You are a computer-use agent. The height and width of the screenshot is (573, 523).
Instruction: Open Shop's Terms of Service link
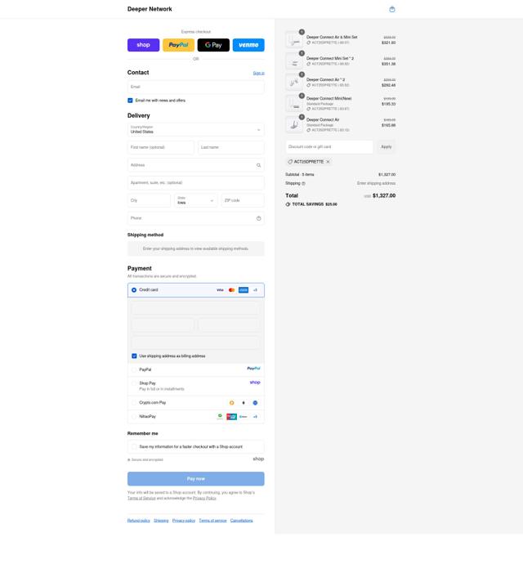click(x=141, y=499)
